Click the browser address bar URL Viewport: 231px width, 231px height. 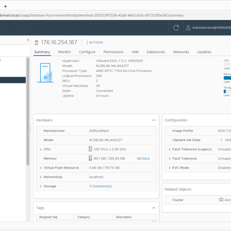[x=92, y=15]
